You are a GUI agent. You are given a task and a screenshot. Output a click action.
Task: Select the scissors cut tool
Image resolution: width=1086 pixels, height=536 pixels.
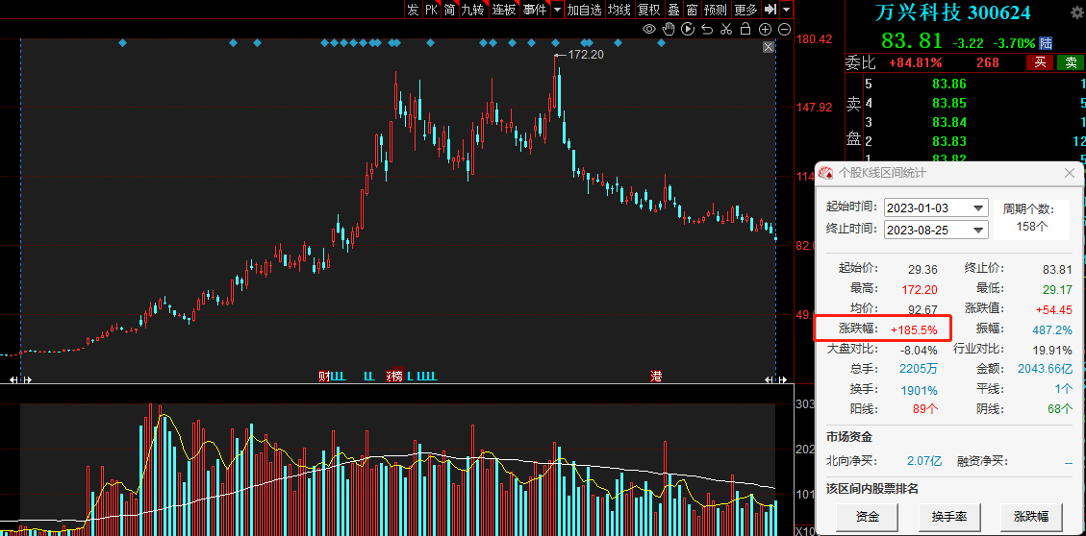(x=726, y=30)
